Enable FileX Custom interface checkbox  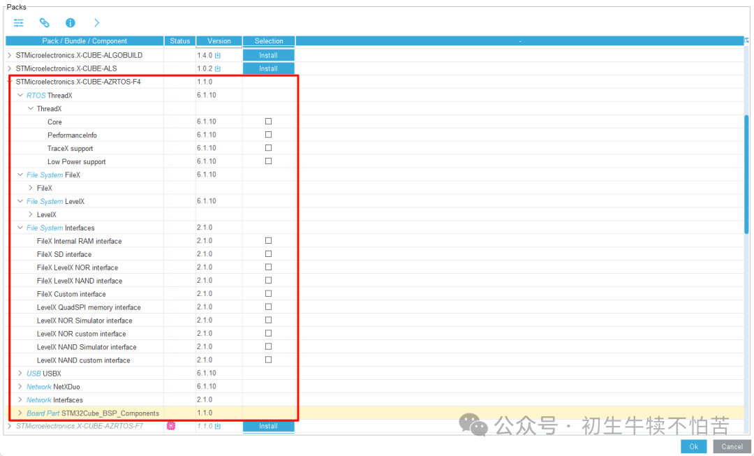tap(268, 293)
